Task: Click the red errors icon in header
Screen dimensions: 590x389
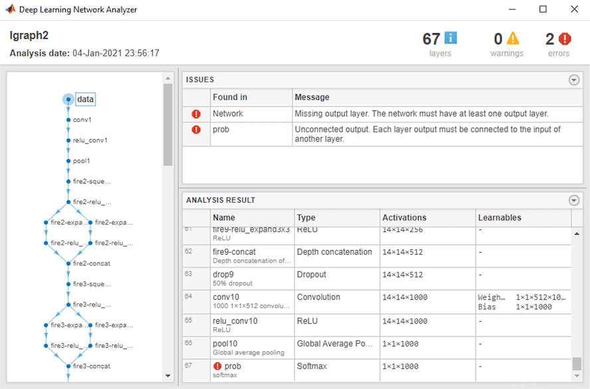Action: (x=565, y=39)
